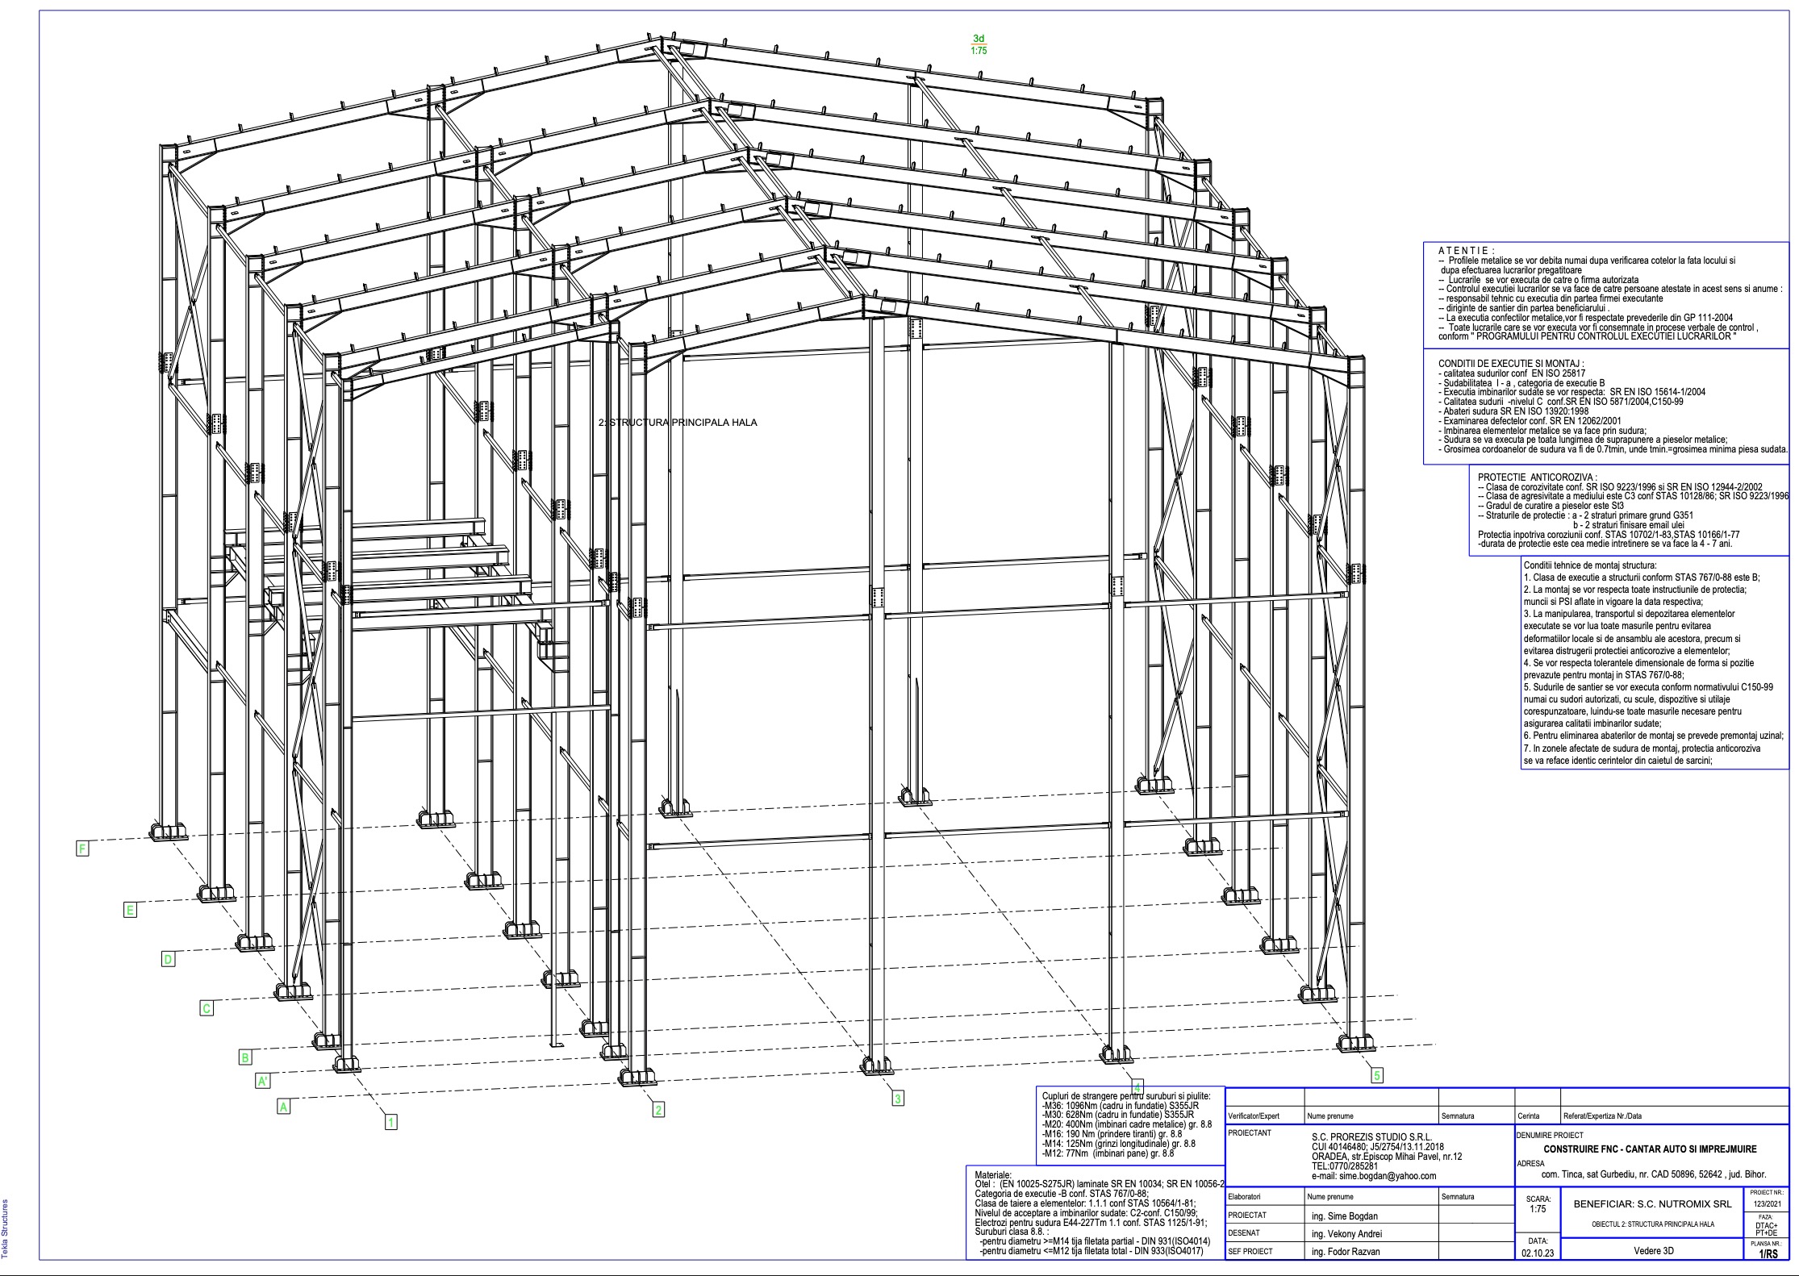The width and height of the screenshot is (1799, 1276).
Task: Click grid axis label C
Action: 207,1008
